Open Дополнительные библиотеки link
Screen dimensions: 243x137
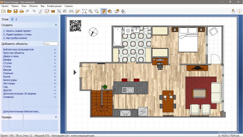click(22, 111)
